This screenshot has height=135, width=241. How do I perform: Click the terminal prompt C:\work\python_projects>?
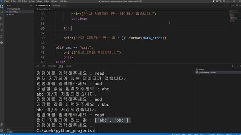click(x=66, y=130)
